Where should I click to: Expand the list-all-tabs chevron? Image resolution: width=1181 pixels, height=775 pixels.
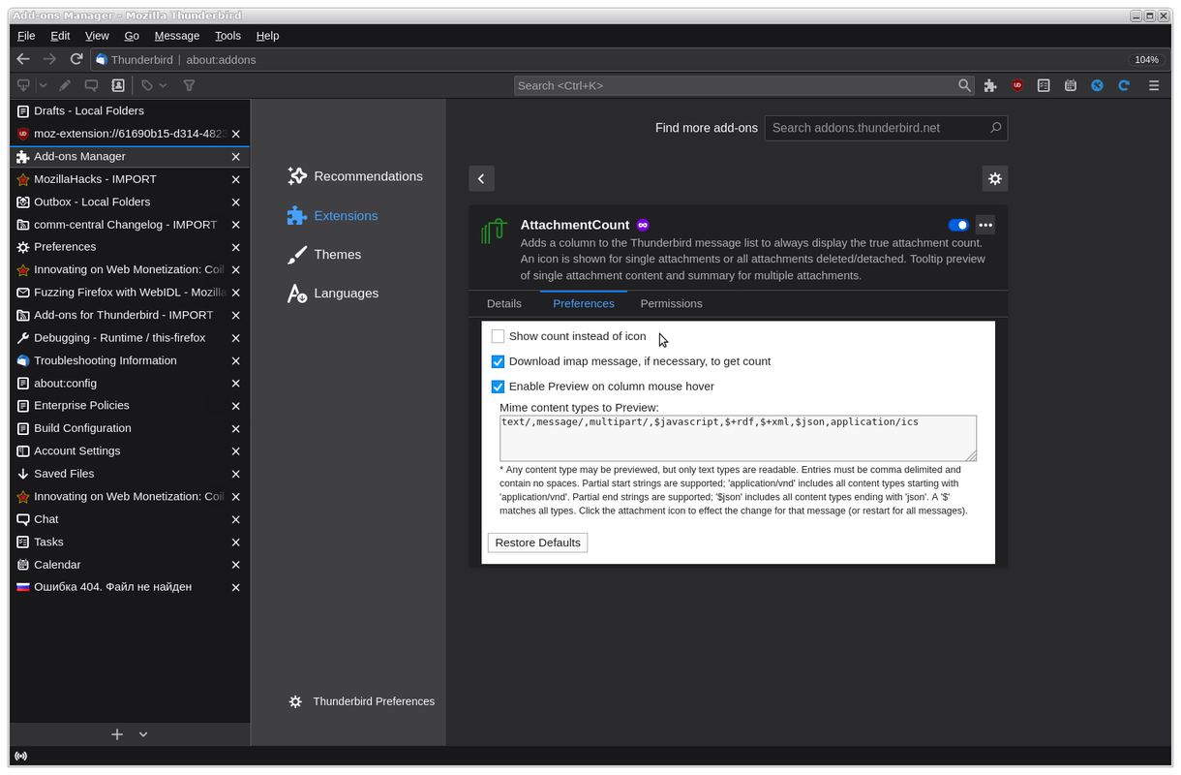pos(143,734)
